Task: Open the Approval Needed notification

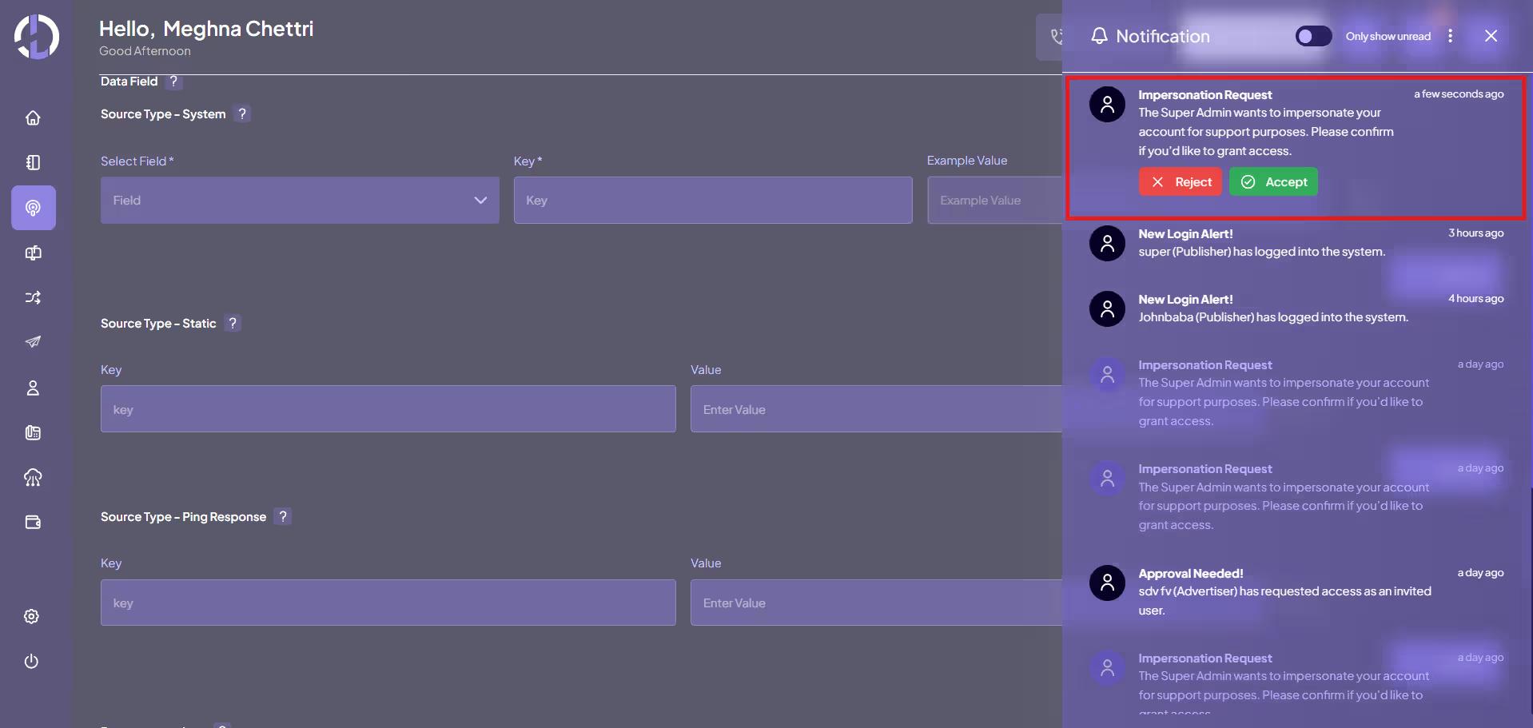Action: click(1284, 591)
